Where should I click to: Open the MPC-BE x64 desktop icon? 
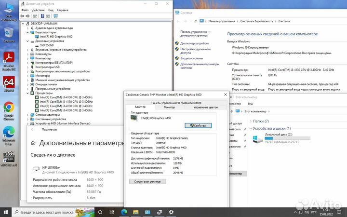click(x=9, y=159)
